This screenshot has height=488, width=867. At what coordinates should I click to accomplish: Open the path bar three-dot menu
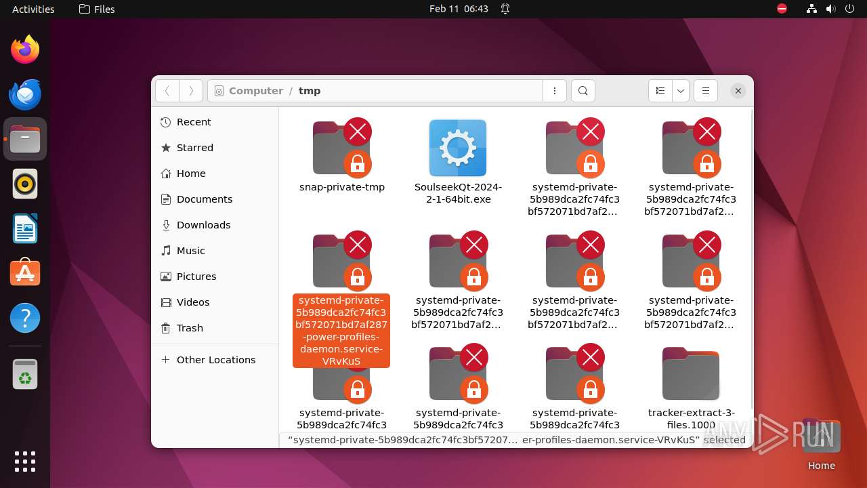click(x=555, y=91)
